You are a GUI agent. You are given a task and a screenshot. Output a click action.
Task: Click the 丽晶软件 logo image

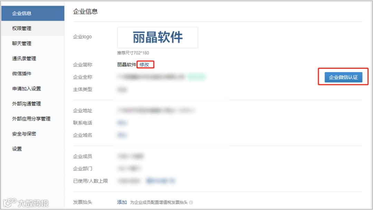(157, 38)
